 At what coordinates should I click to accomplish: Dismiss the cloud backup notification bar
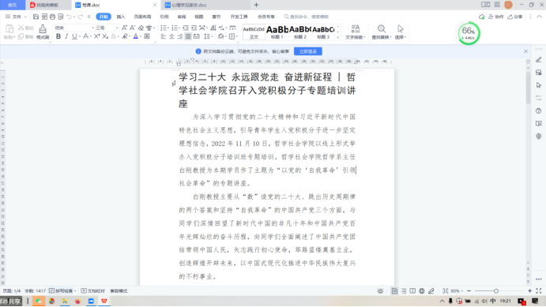pos(525,51)
